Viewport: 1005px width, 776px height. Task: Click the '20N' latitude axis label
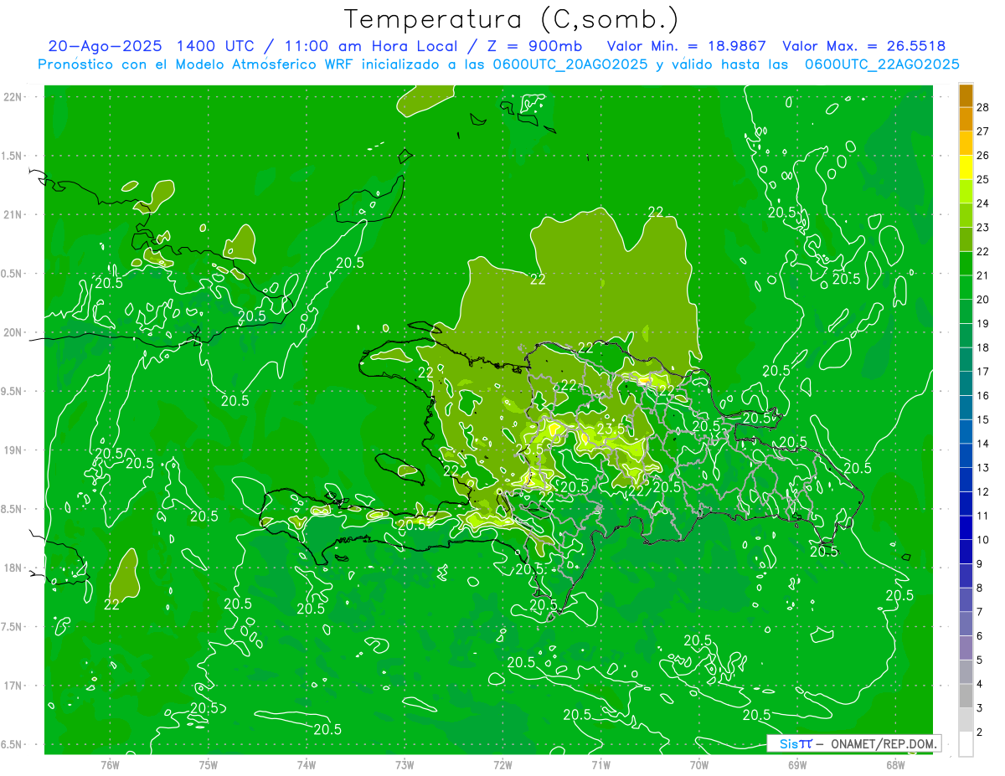point(13,332)
